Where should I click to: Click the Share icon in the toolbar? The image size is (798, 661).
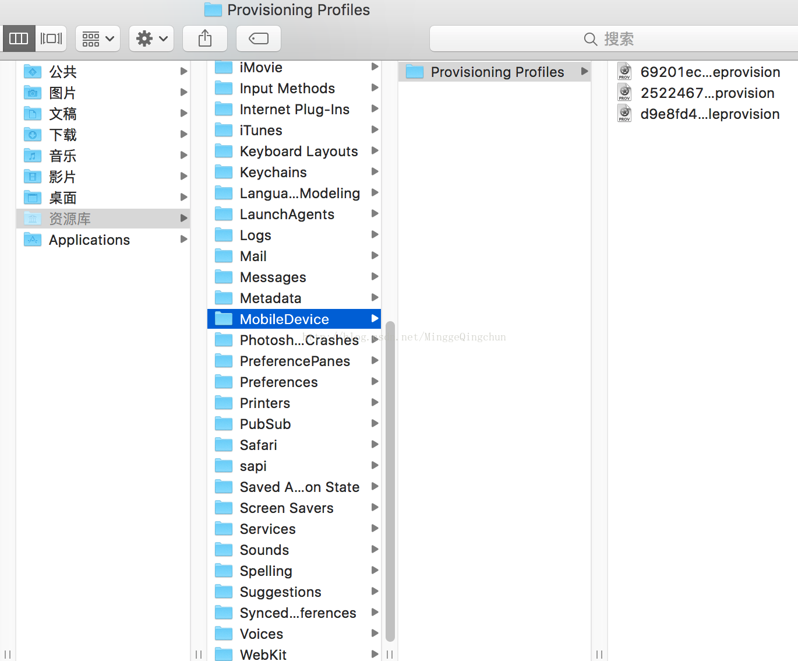(204, 38)
